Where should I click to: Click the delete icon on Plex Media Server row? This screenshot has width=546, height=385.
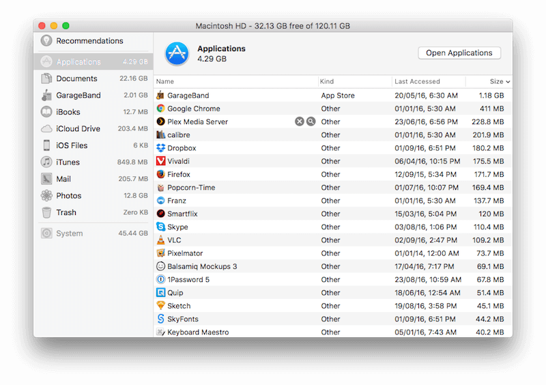(299, 122)
